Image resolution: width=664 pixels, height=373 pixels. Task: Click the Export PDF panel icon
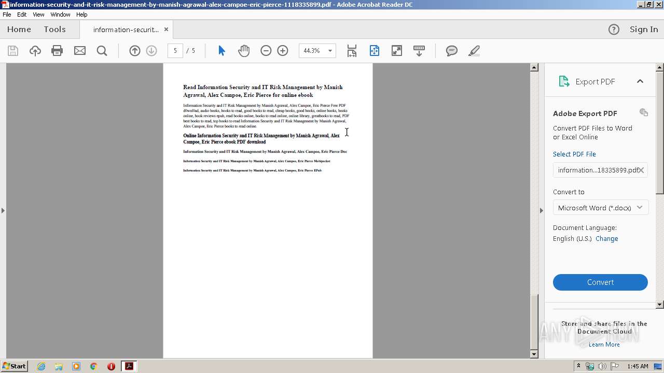pos(564,81)
